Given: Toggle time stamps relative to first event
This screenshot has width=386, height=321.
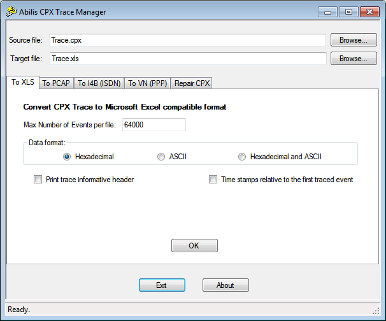Looking at the screenshot, I should (x=213, y=180).
